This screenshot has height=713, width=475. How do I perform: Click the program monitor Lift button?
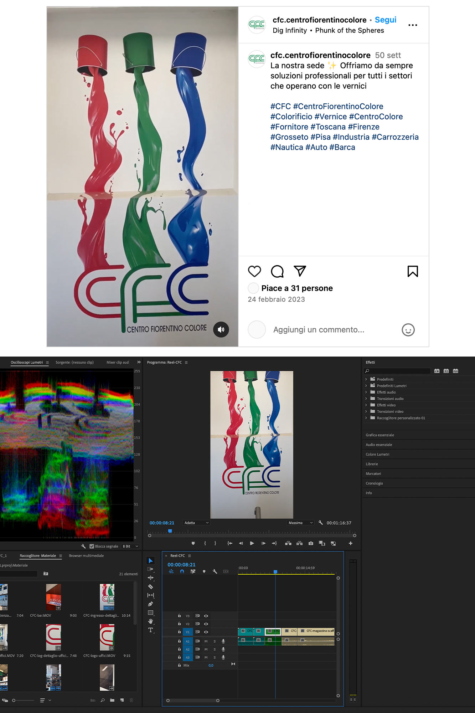(288, 543)
